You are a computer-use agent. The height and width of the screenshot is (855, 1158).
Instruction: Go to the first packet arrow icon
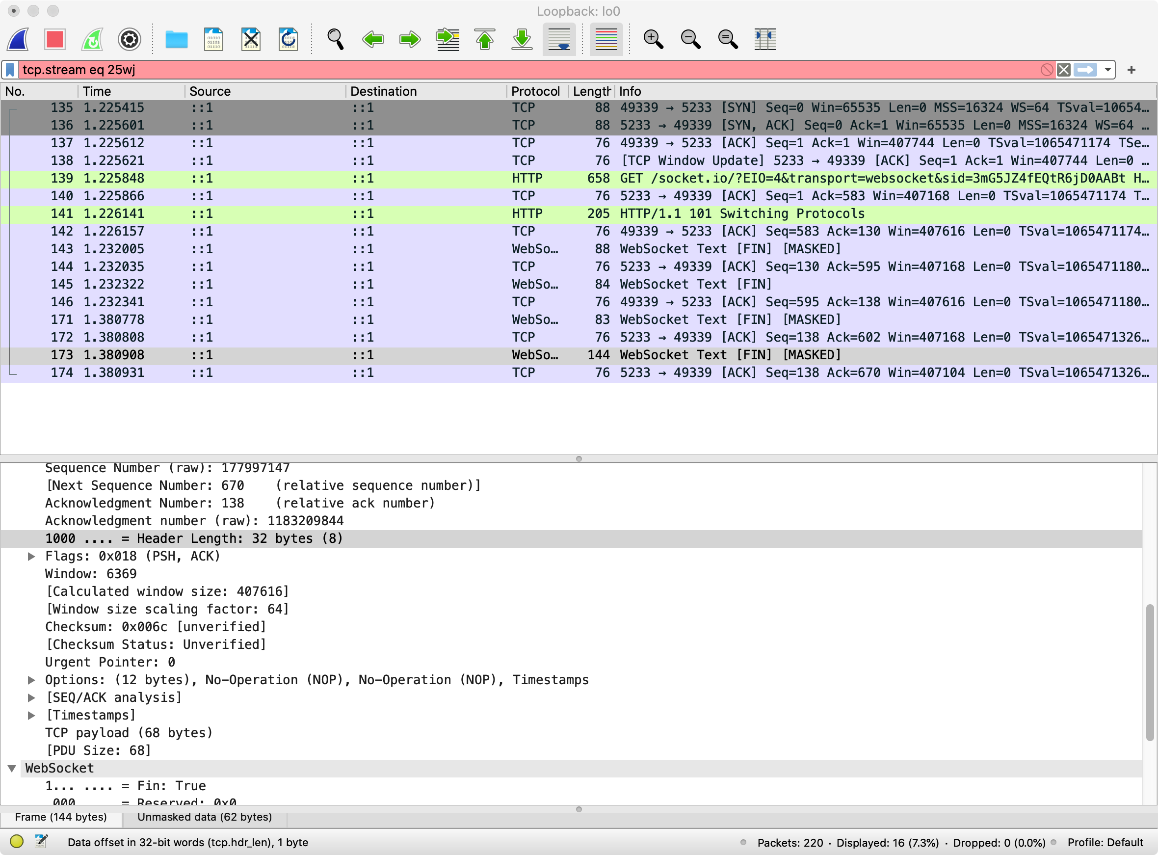(x=485, y=39)
